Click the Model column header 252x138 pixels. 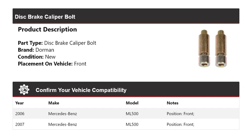click(x=132, y=103)
